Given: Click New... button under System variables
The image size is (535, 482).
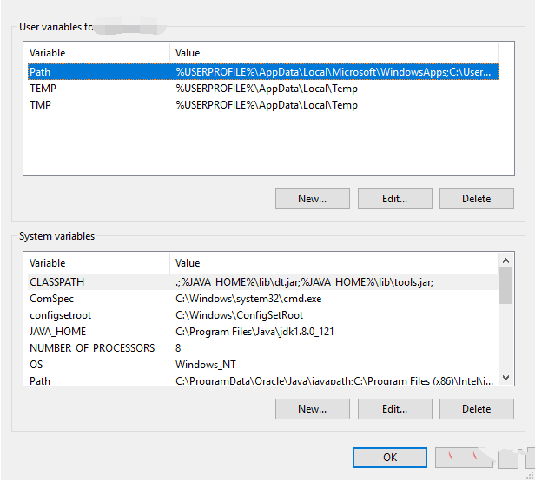Looking at the screenshot, I should [x=312, y=409].
